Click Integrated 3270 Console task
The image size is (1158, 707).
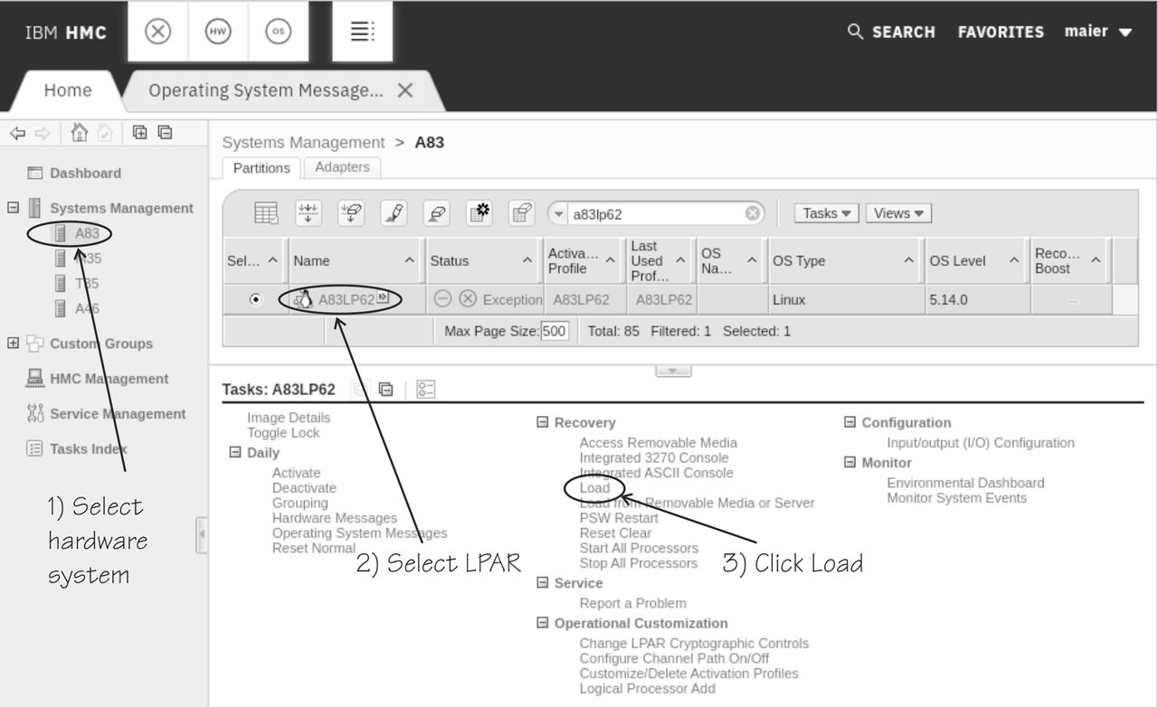[x=654, y=457]
